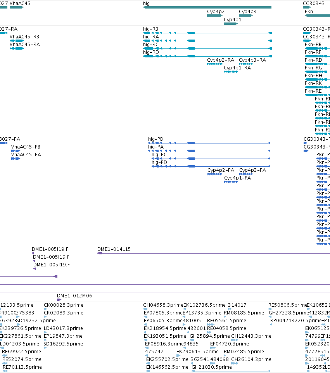Open the Cyp4p2-PA coding sequence
The width and height of the screenshot is (330, 373).
(x=215, y=174)
